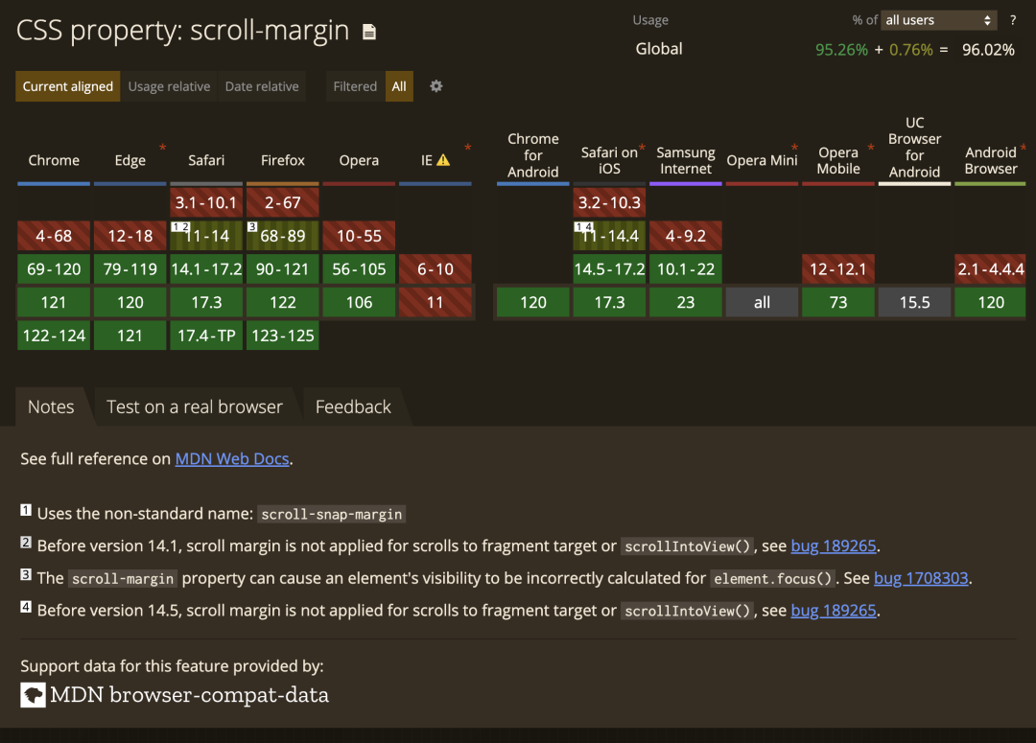Click Firefox versions 2-67 cell
The width and height of the screenshot is (1036, 743).
pos(283,202)
